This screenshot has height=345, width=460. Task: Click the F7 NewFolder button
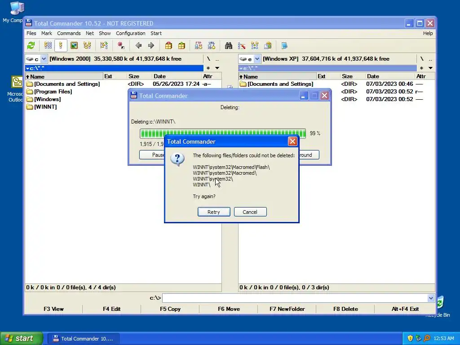287,309
